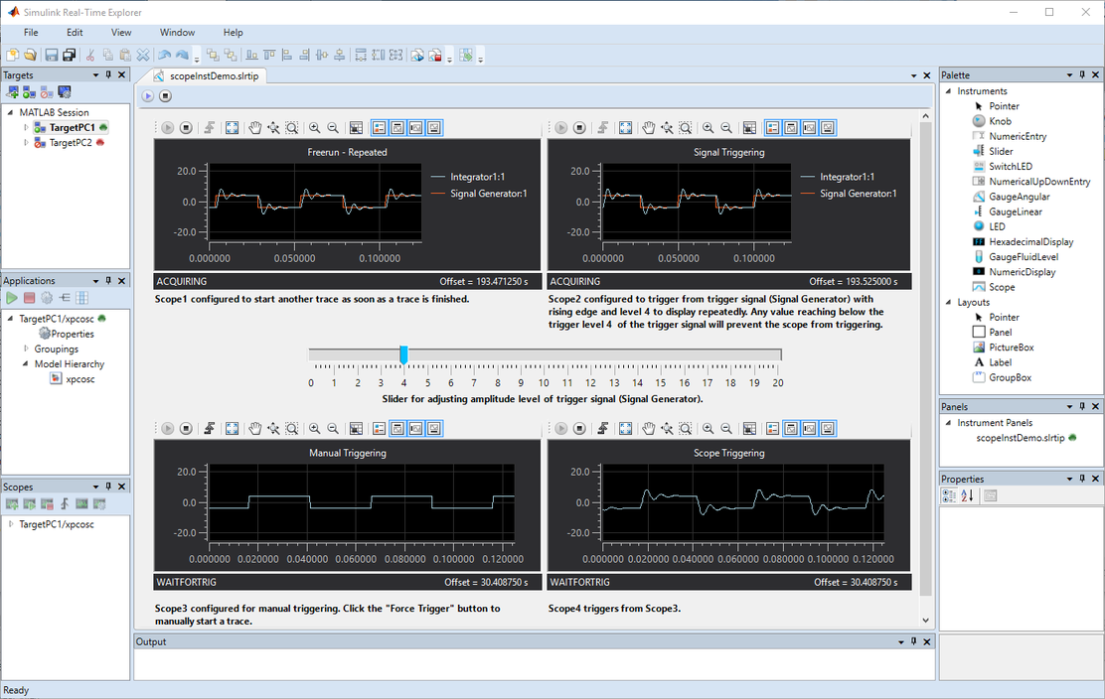Screen dimensions: 1105x699
Task: Select data cursor tool on Freerun scope
Action: coord(273,127)
